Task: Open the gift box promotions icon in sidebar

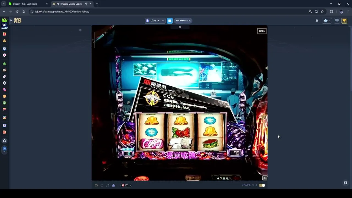Action: tap(4, 34)
